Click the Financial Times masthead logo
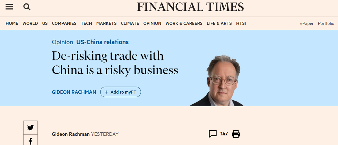 pyautogui.click(x=190, y=7)
